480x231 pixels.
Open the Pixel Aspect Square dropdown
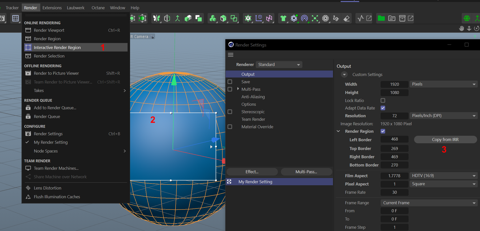pos(443,184)
